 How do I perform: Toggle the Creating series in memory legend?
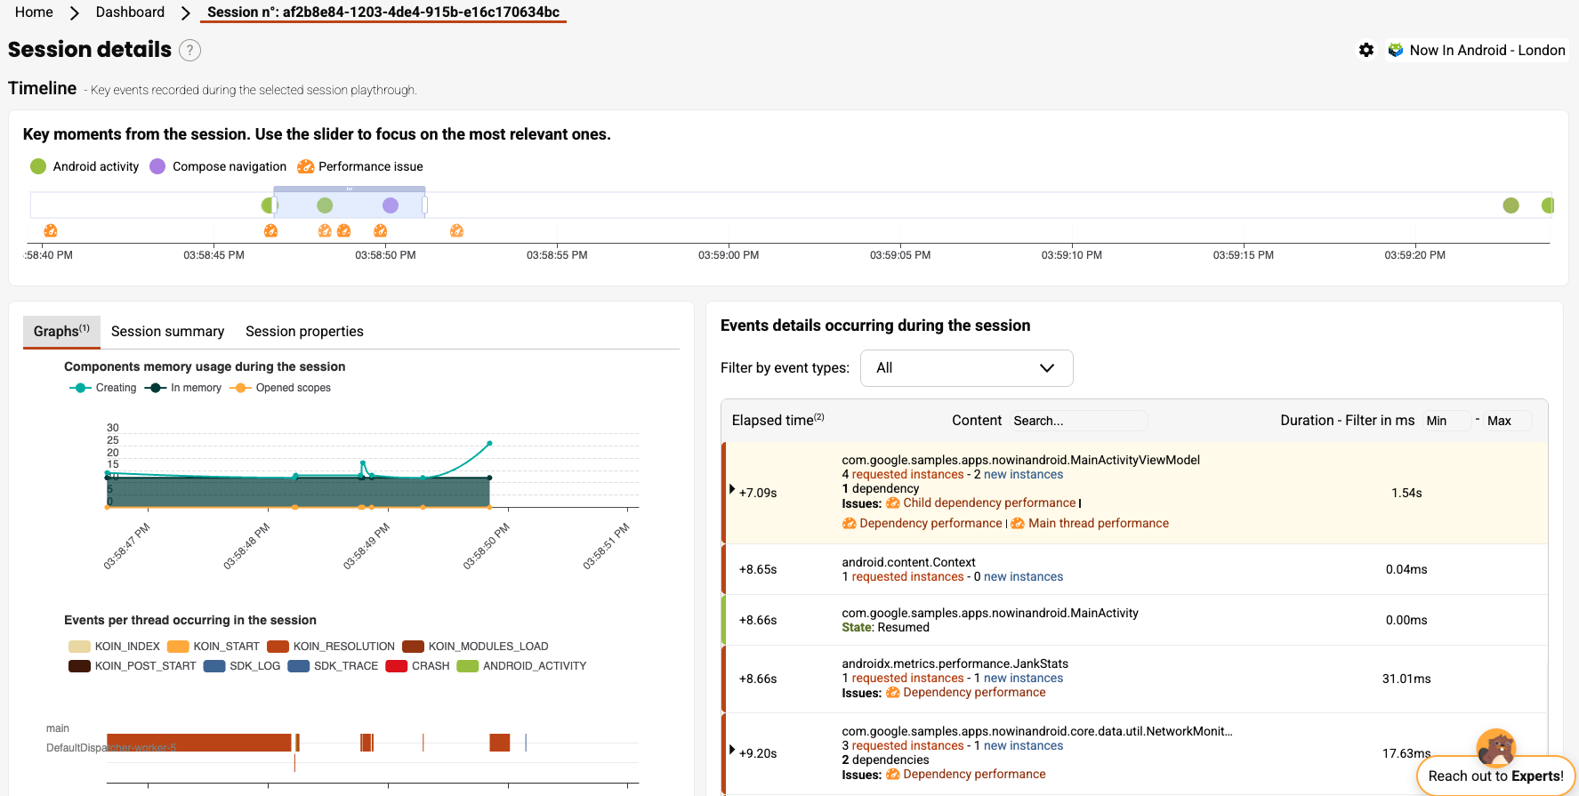103,388
